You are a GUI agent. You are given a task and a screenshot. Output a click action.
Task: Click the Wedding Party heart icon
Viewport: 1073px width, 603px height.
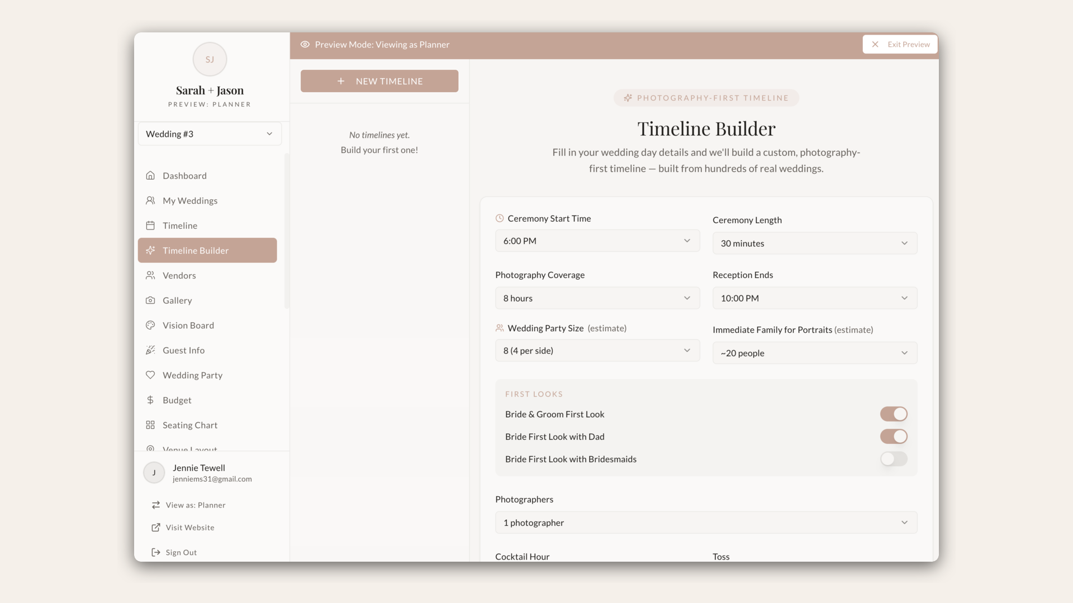[x=150, y=375]
